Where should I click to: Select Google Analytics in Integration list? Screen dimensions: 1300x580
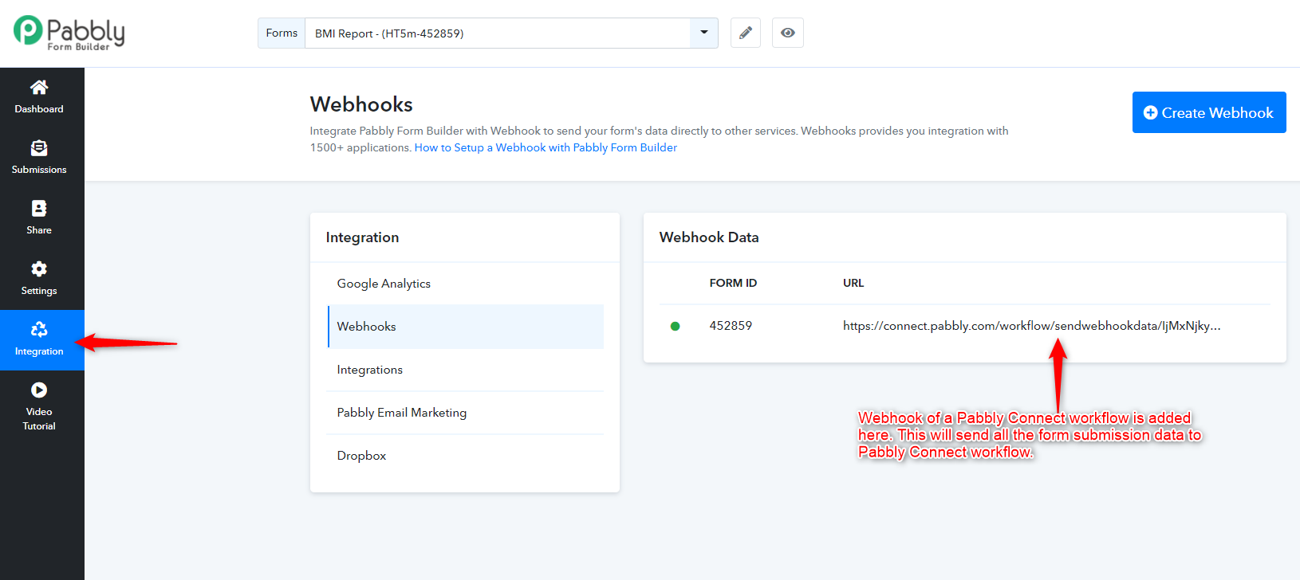[466, 284]
